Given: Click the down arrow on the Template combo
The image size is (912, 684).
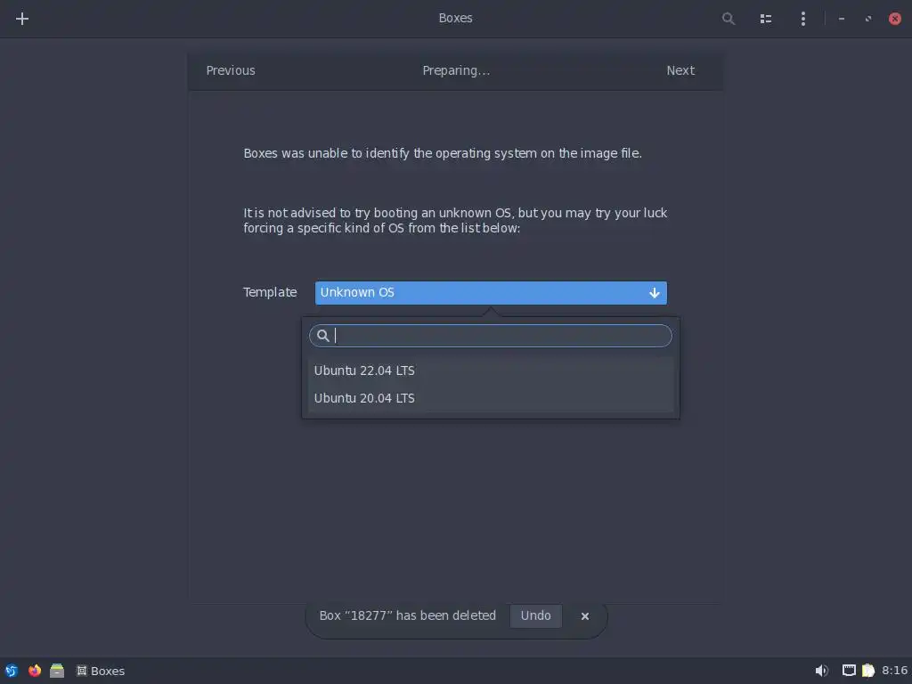Looking at the screenshot, I should click(x=655, y=292).
